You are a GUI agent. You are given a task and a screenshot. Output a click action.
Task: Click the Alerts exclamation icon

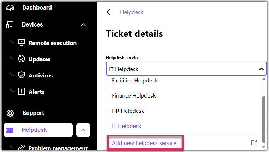(x=22, y=91)
